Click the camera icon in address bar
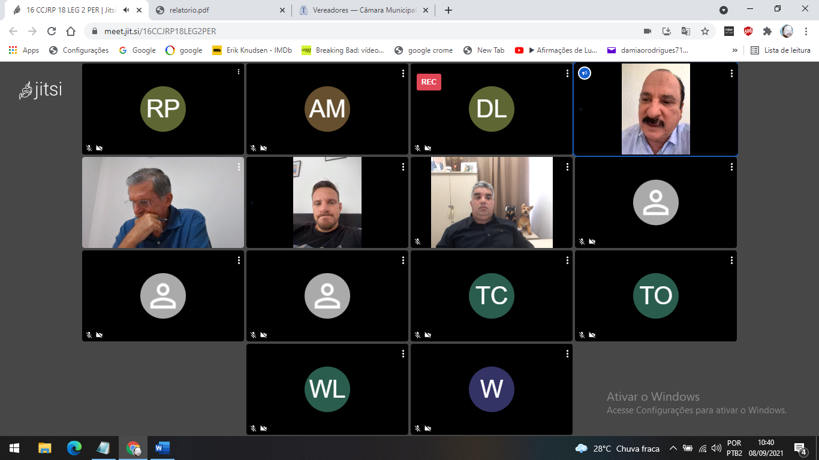Viewport: 819px width, 460px height. click(648, 31)
